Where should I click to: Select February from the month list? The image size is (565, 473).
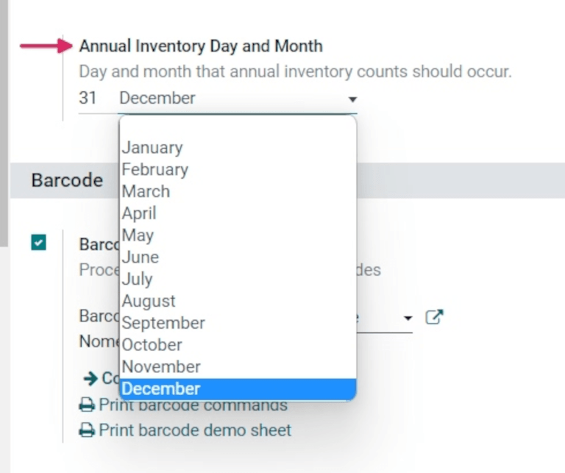click(155, 169)
